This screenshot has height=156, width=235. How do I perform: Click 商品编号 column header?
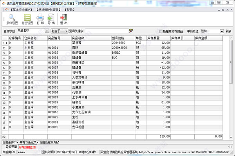(x=60, y=38)
